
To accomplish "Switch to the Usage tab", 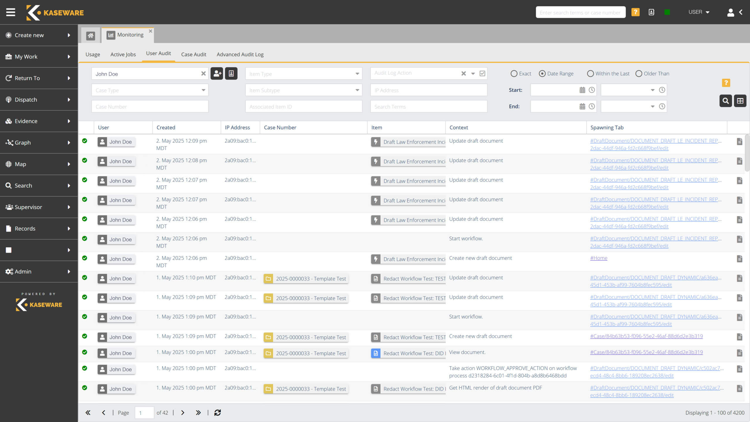I will pos(93,54).
